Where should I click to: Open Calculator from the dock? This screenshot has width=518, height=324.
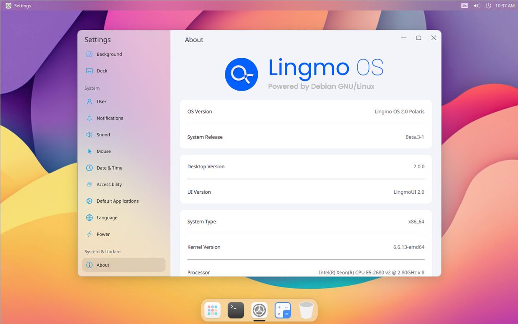click(283, 310)
